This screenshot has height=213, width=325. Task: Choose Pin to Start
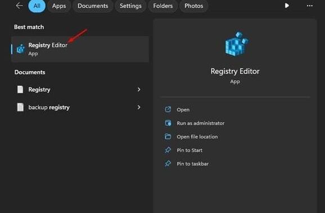pos(189,150)
